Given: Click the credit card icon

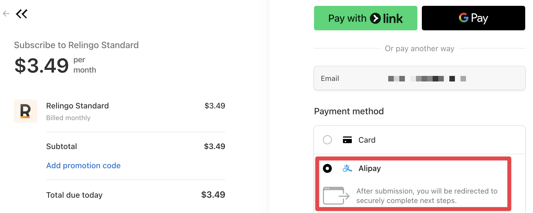Looking at the screenshot, I should pos(347,140).
